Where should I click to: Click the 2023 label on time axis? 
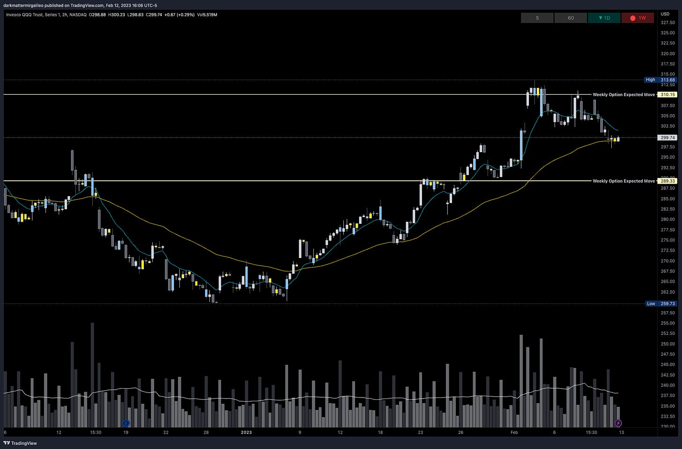246,433
